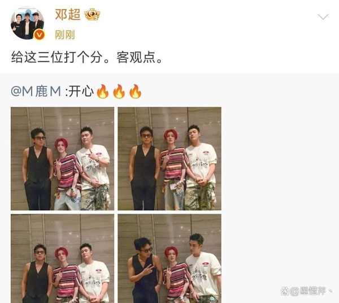Click the third fire emoji
Viewport: 339px width, 303px height.
click(x=136, y=91)
